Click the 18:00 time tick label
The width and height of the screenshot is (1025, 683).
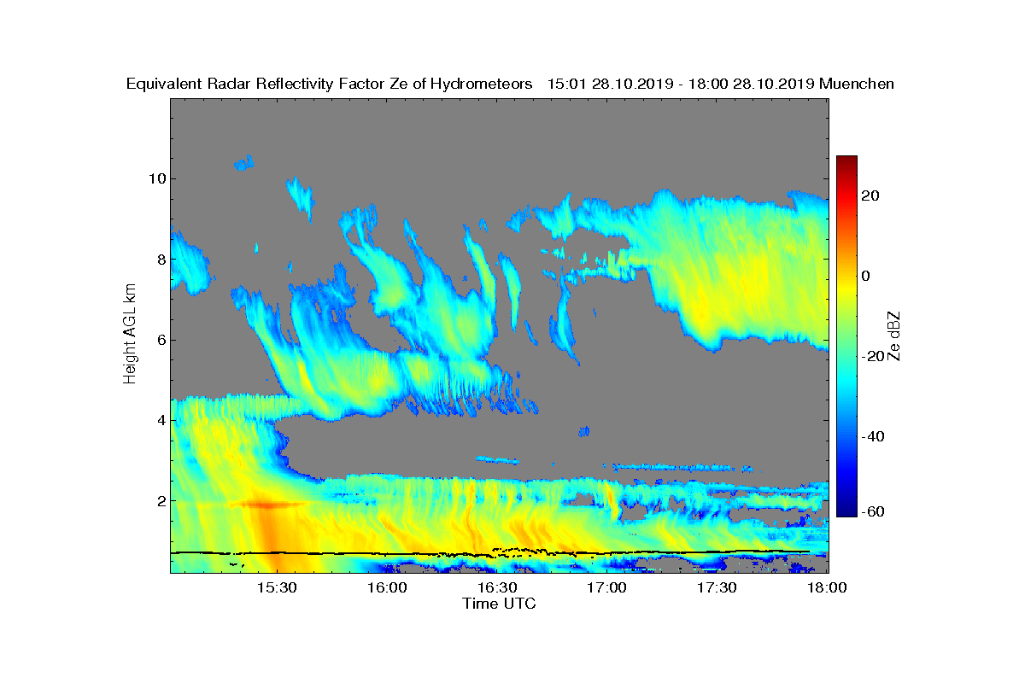[826, 587]
